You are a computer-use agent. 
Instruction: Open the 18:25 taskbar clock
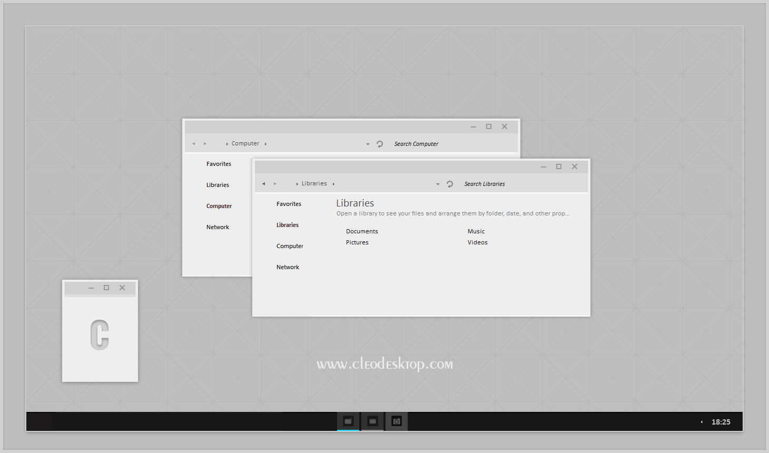click(x=721, y=422)
